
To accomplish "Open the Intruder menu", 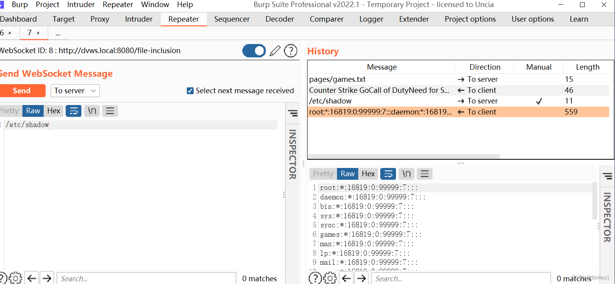I will [81, 5].
